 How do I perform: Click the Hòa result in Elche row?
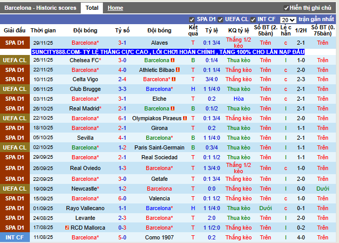[x=239, y=99]
